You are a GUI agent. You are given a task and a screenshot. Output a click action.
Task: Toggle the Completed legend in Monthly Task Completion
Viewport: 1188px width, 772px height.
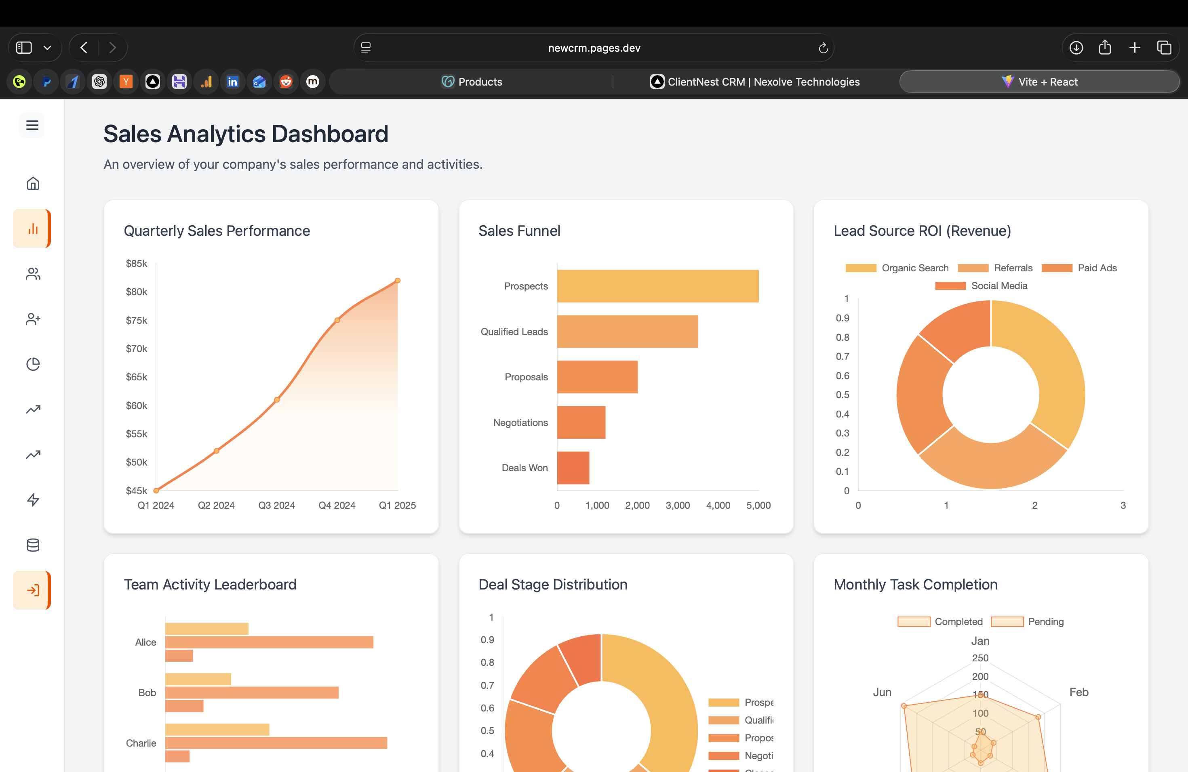point(914,621)
